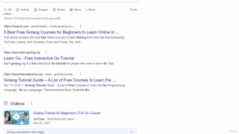Click the https://medium.com URL breadcrumb

(39, 26)
